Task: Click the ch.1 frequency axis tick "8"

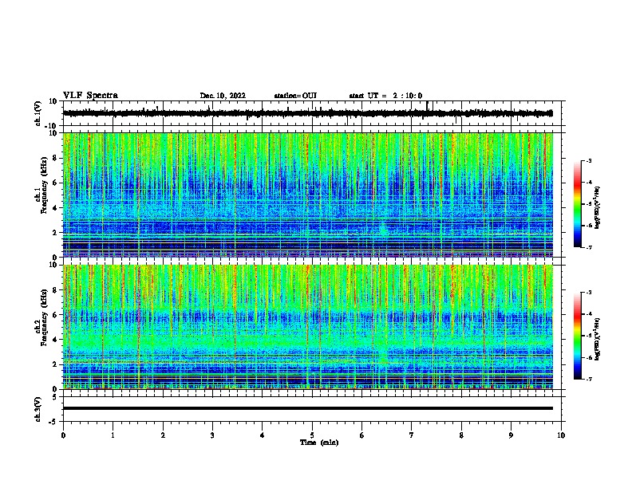Action: pos(56,158)
